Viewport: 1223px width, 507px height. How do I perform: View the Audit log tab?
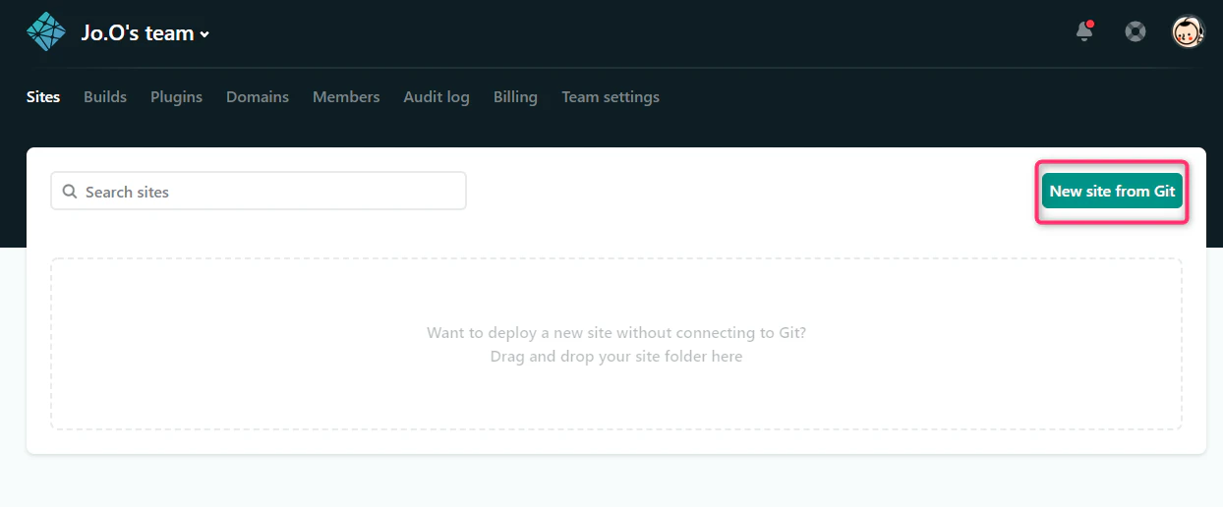point(437,97)
